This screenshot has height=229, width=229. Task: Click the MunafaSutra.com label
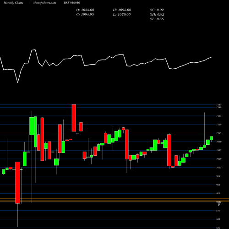pos(44,3)
